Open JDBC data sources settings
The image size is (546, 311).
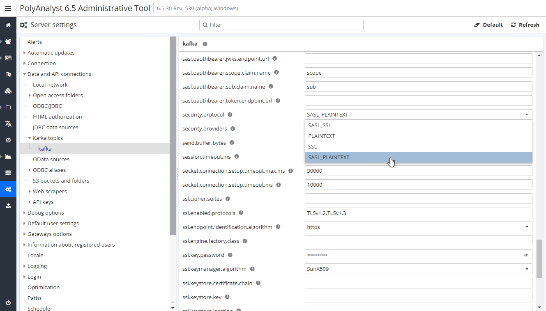point(55,127)
